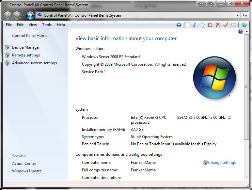This screenshot has width=252, height=190.
Task: Click the large blue Up button beside address bar
Action: (x=30, y=15)
